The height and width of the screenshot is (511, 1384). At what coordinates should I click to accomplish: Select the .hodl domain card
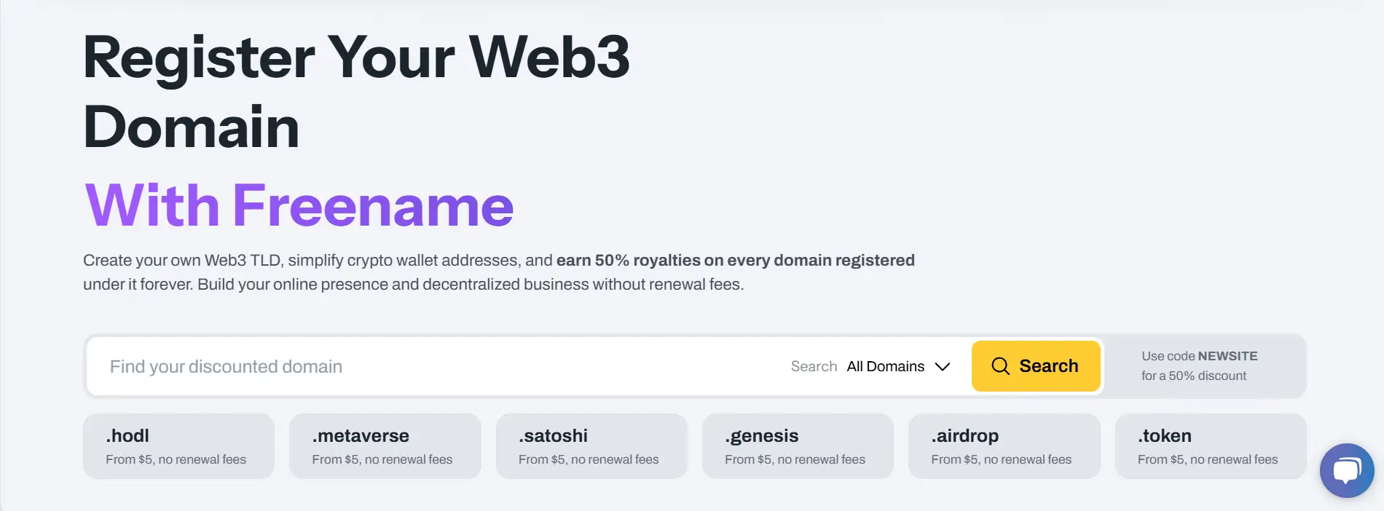(178, 446)
